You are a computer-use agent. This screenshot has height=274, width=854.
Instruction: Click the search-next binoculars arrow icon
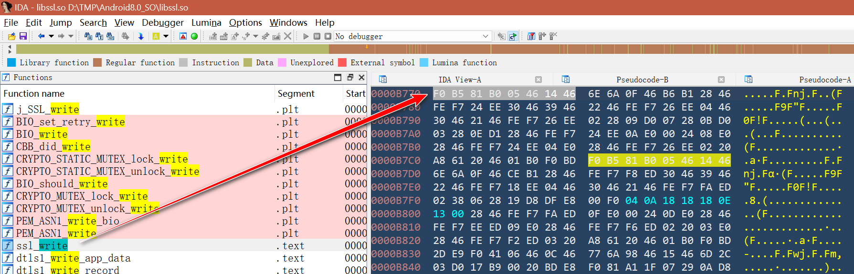pyautogui.click(x=126, y=36)
